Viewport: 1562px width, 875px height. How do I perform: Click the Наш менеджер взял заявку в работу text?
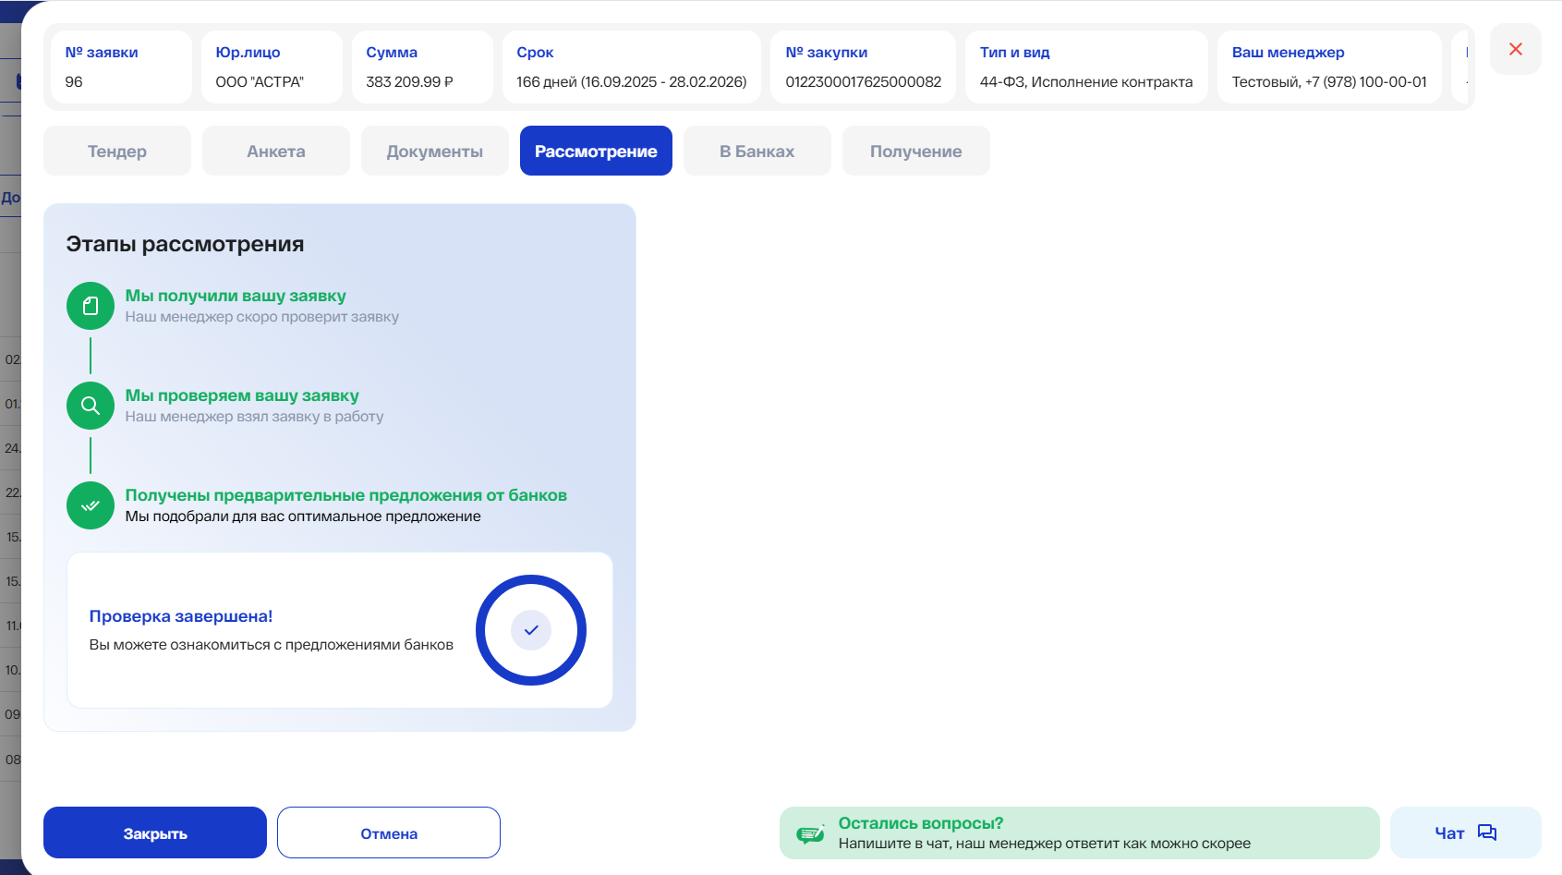click(254, 417)
